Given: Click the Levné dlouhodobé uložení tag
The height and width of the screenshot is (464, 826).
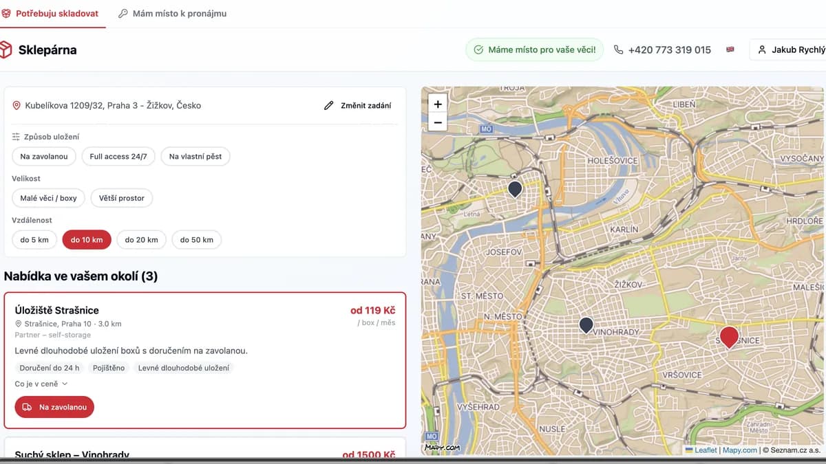Looking at the screenshot, I should click(184, 368).
